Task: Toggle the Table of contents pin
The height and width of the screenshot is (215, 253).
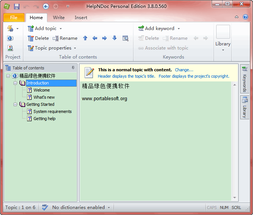Action: (73, 68)
